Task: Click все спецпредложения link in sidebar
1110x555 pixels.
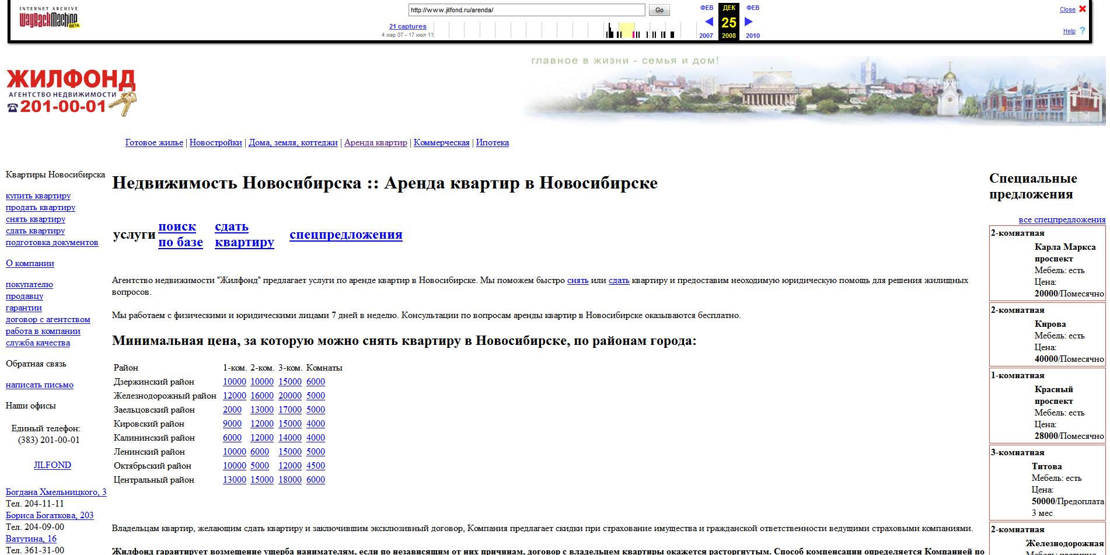Action: [x=1062, y=219]
